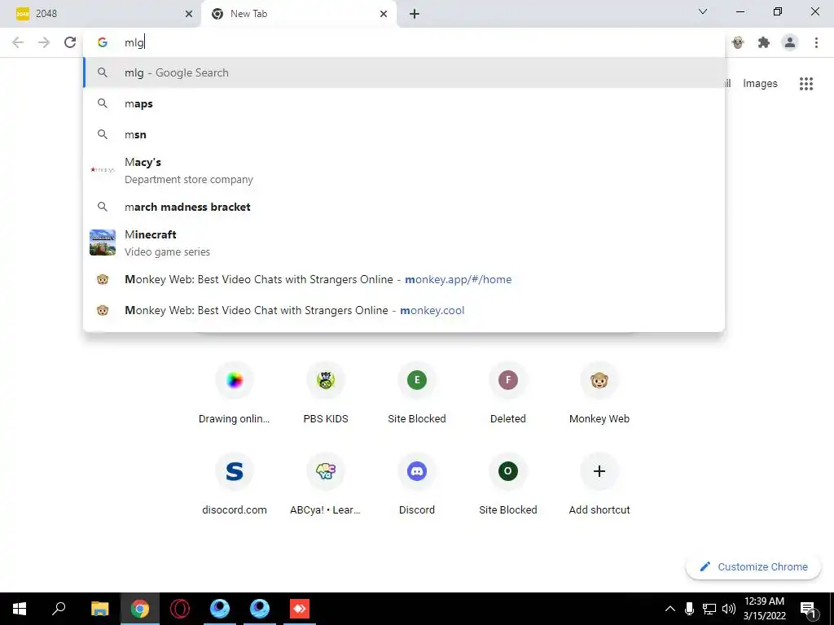
Task: Select the New Tab tab
Action: (299, 14)
